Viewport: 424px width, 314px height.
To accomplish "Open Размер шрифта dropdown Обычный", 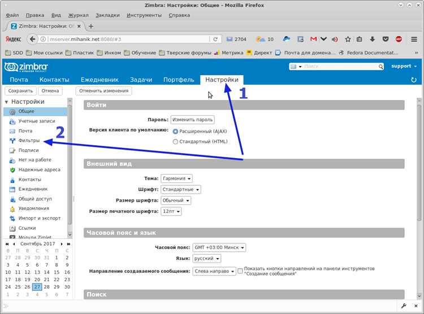I will 176,200.
